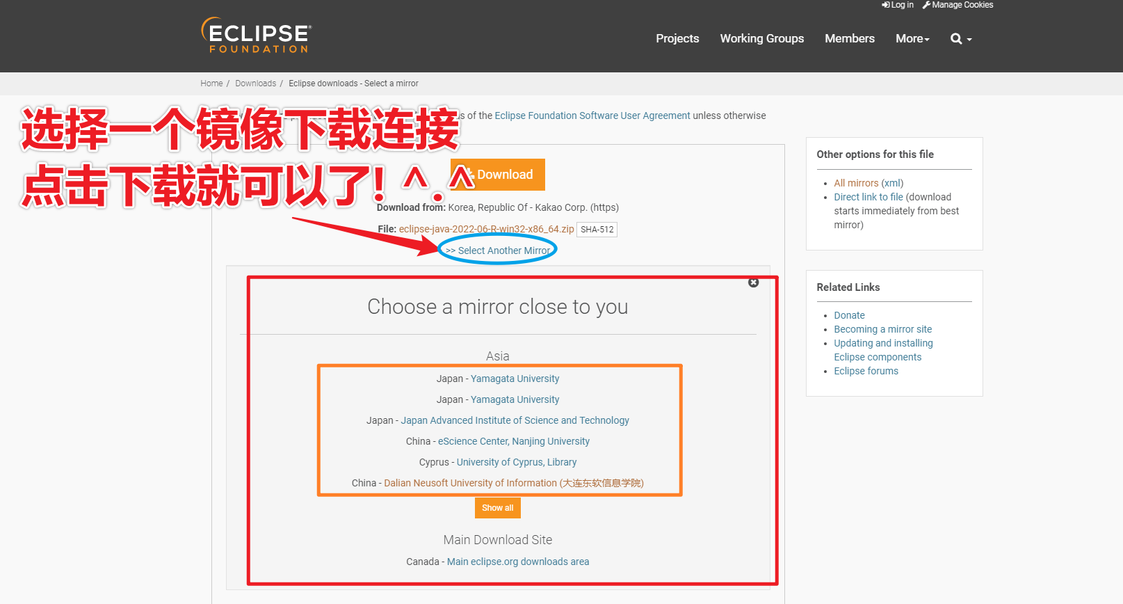Open Updating and installing Eclipse components
The width and height of the screenshot is (1123, 604).
coord(884,350)
